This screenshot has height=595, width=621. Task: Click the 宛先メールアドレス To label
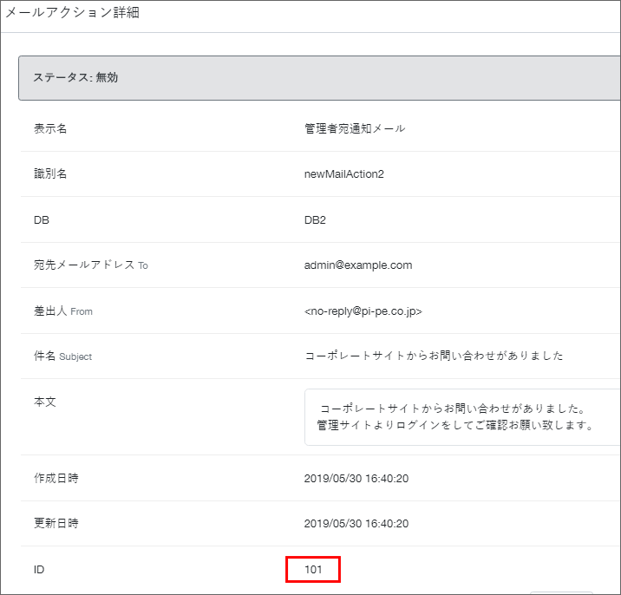(x=91, y=265)
